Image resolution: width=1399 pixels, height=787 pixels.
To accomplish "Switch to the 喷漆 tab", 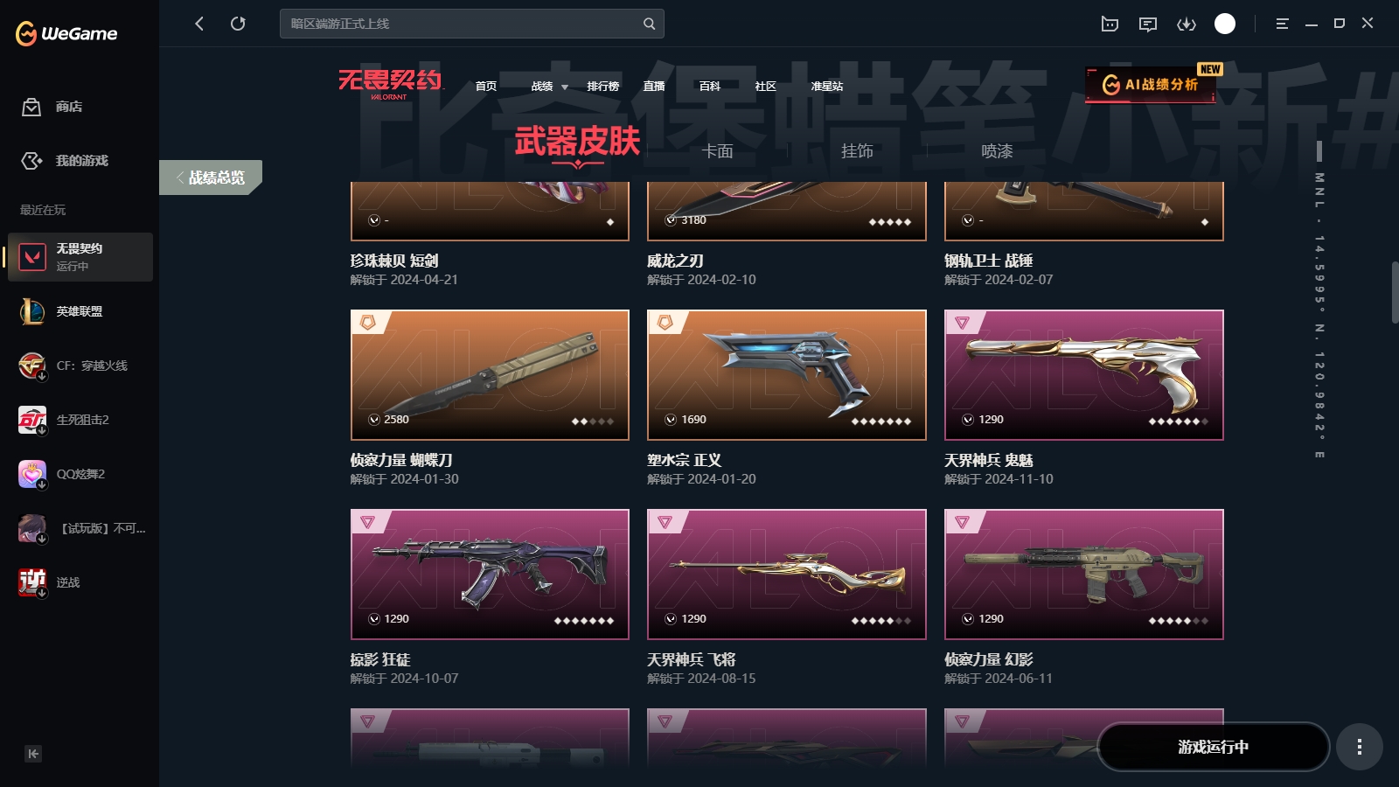I will [x=997, y=151].
